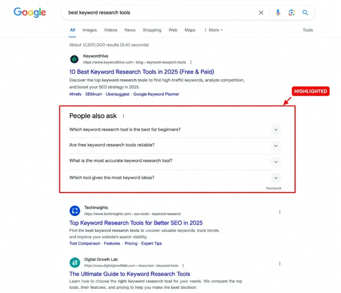Click the TechInsights site name
This screenshot has height=293, width=341.
point(96,208)
